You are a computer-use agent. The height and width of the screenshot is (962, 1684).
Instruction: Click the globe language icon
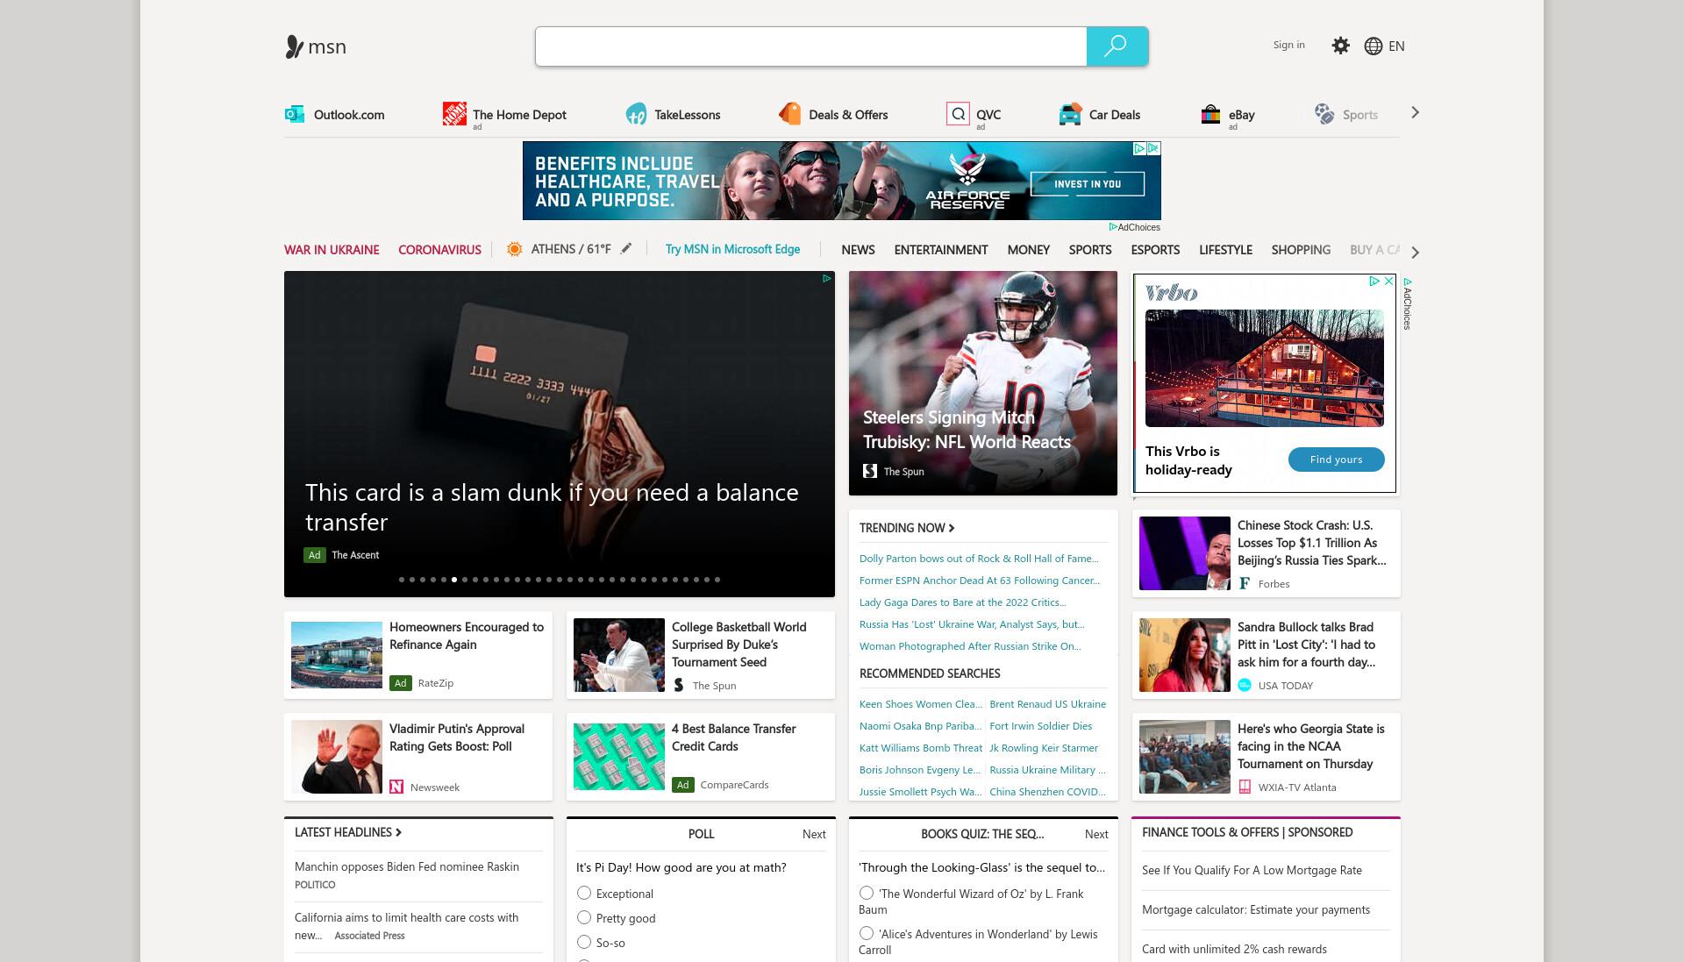1374,46
